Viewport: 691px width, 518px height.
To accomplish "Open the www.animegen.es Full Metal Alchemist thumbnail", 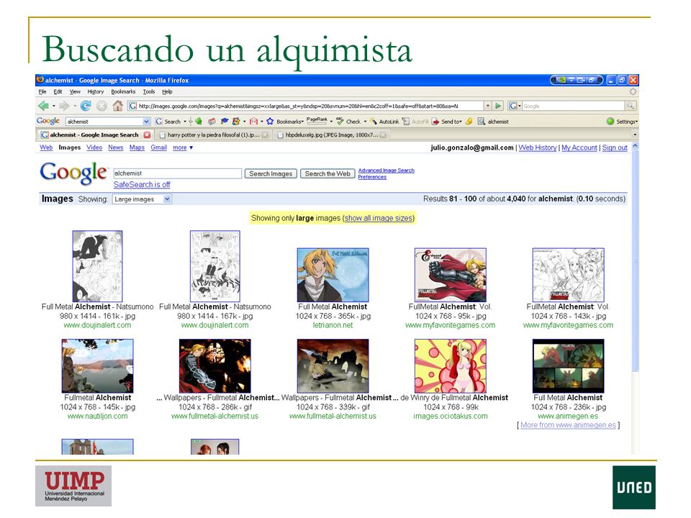I will pyautogui.click(x=568, y=365).
